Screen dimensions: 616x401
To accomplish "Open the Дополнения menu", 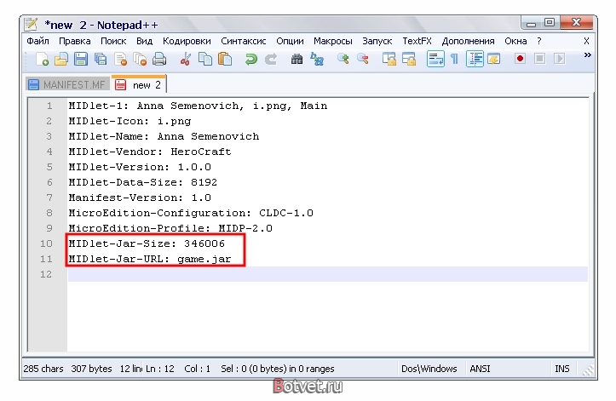I will pos(468,41).
